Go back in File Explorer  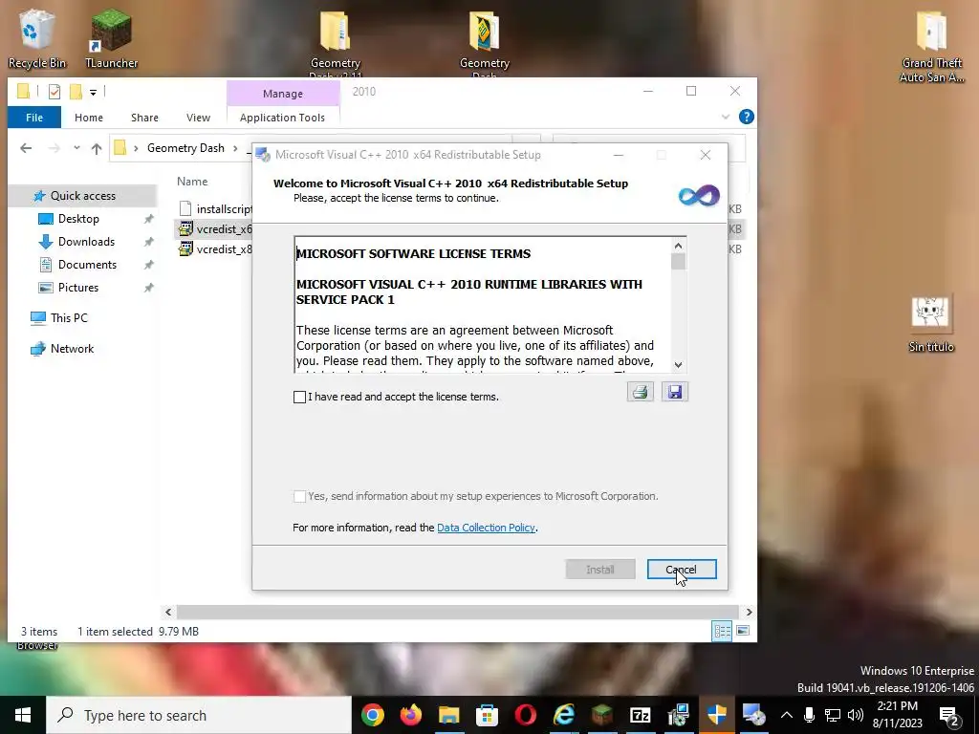(x=26, y=148)
